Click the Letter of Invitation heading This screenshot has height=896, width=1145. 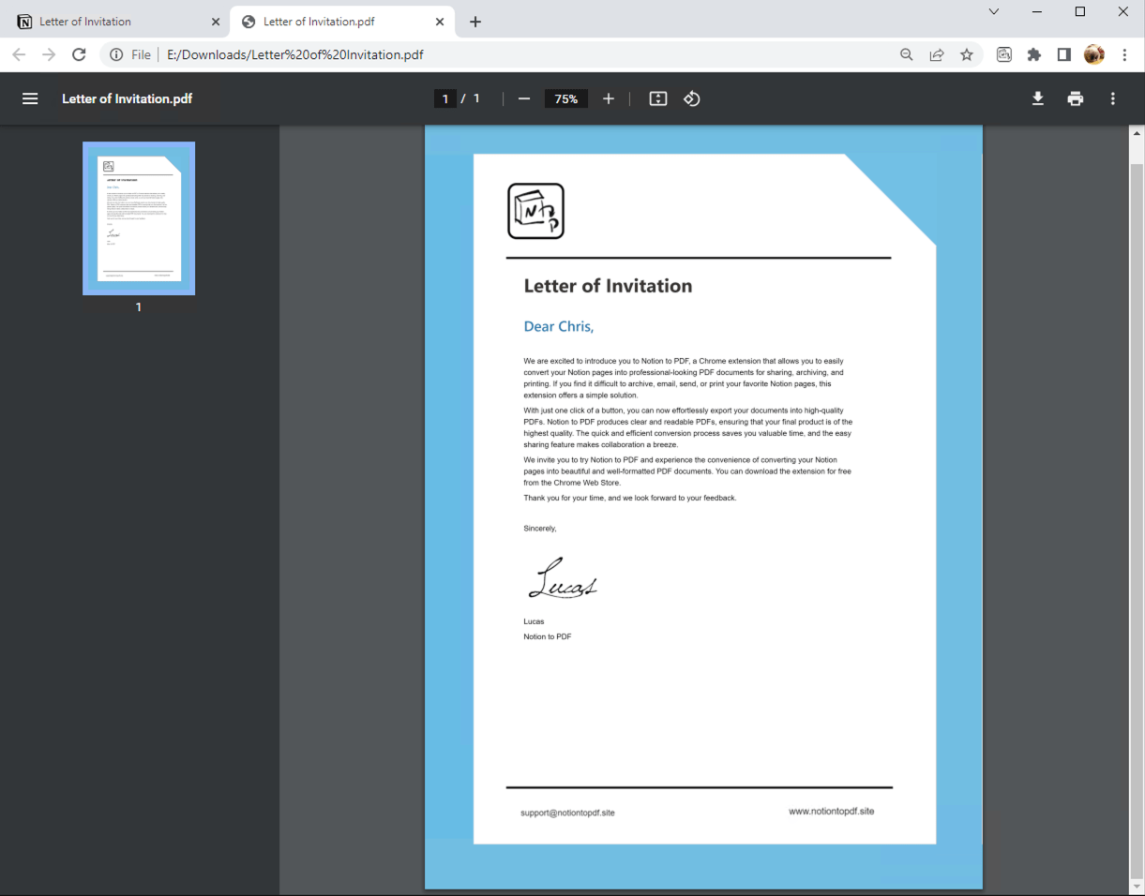[608, 286]
